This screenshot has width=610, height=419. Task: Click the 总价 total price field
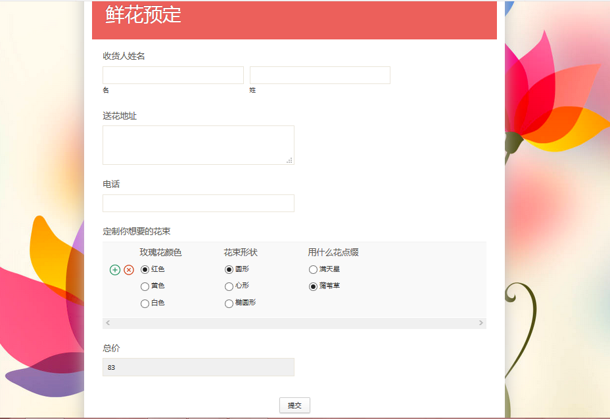[x=199, y=367]
